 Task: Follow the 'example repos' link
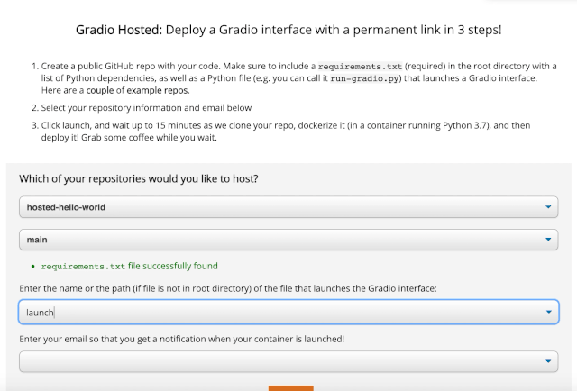pos(158,90)
